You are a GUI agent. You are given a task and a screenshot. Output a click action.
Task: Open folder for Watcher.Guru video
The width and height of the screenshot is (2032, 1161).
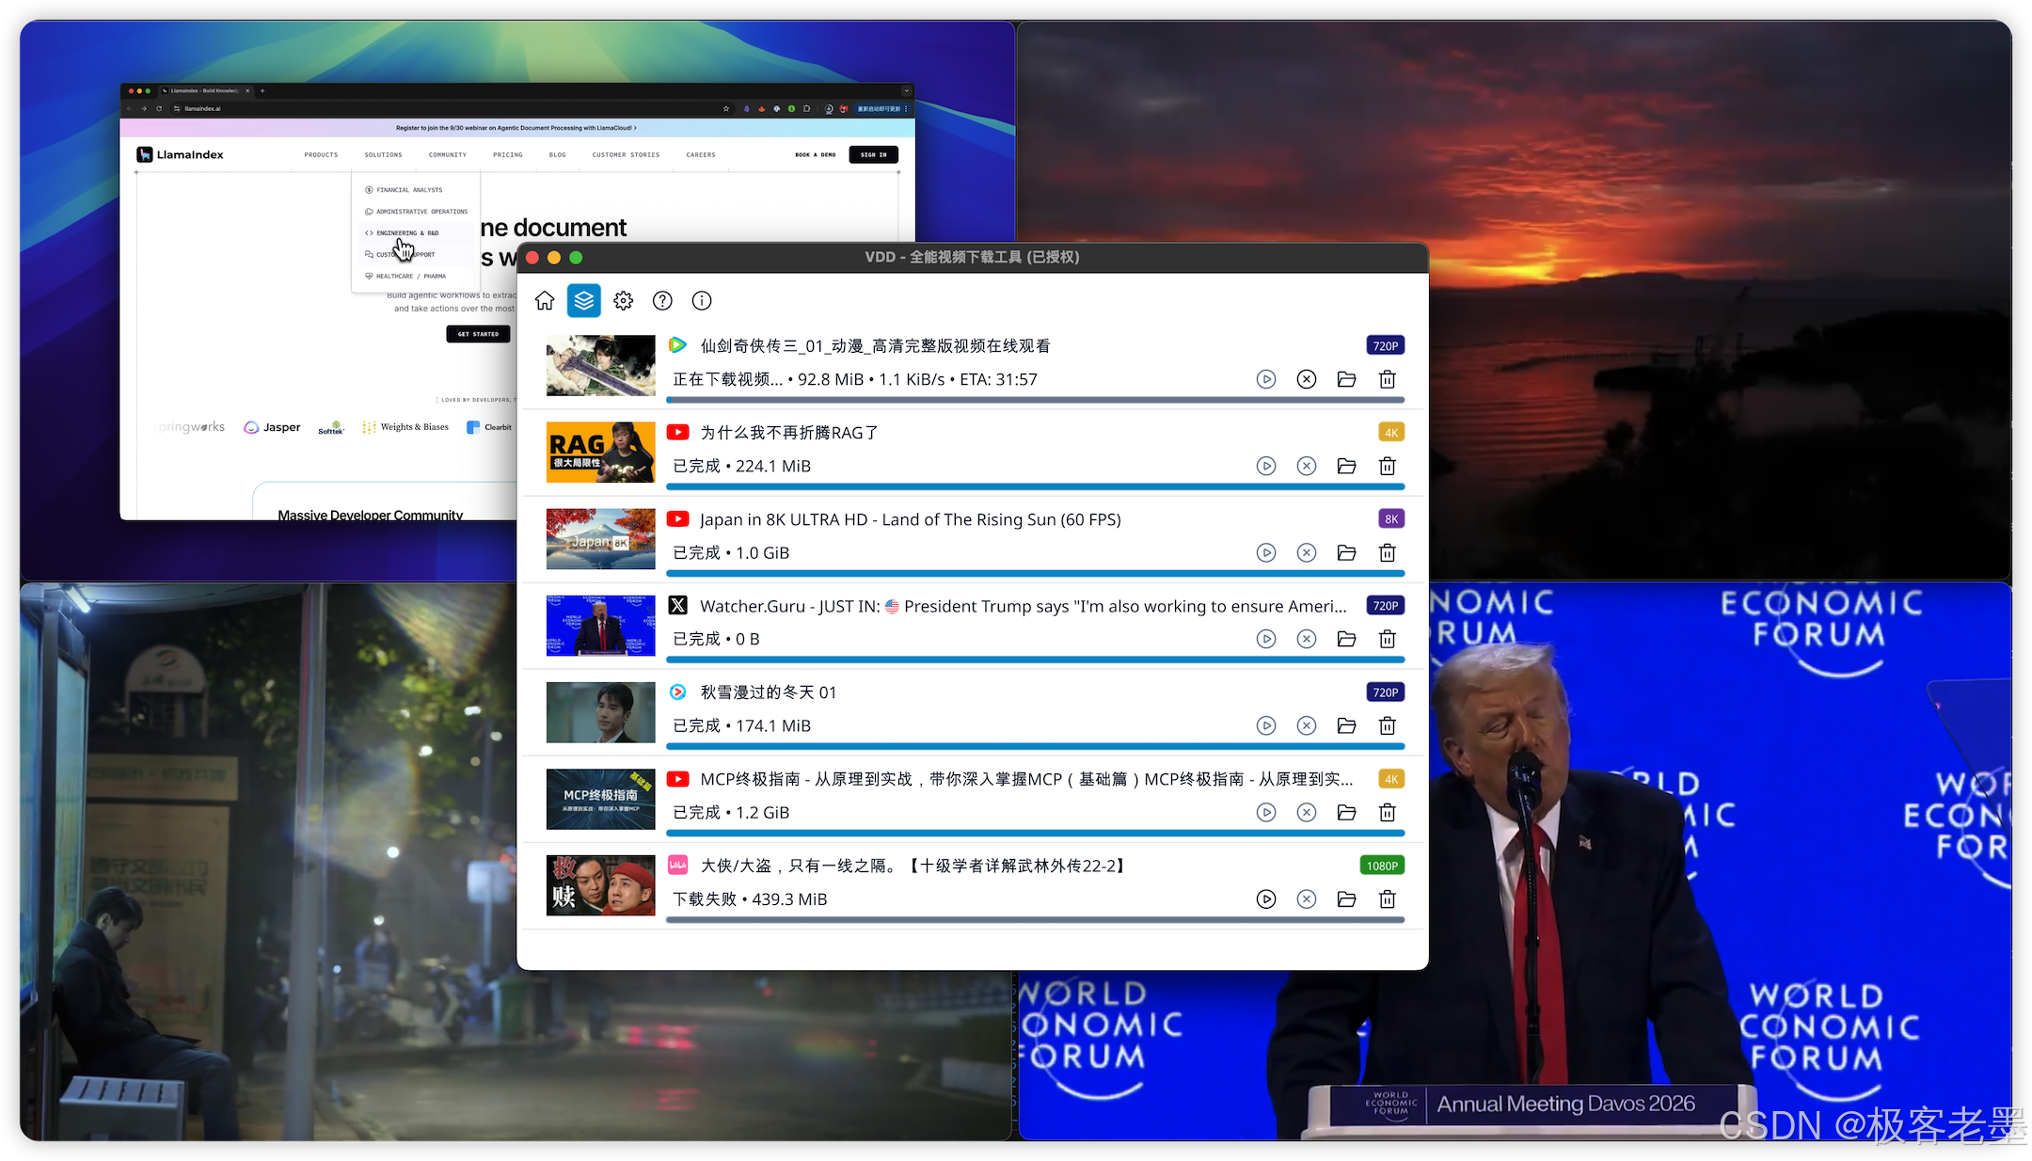[1347, 639]
